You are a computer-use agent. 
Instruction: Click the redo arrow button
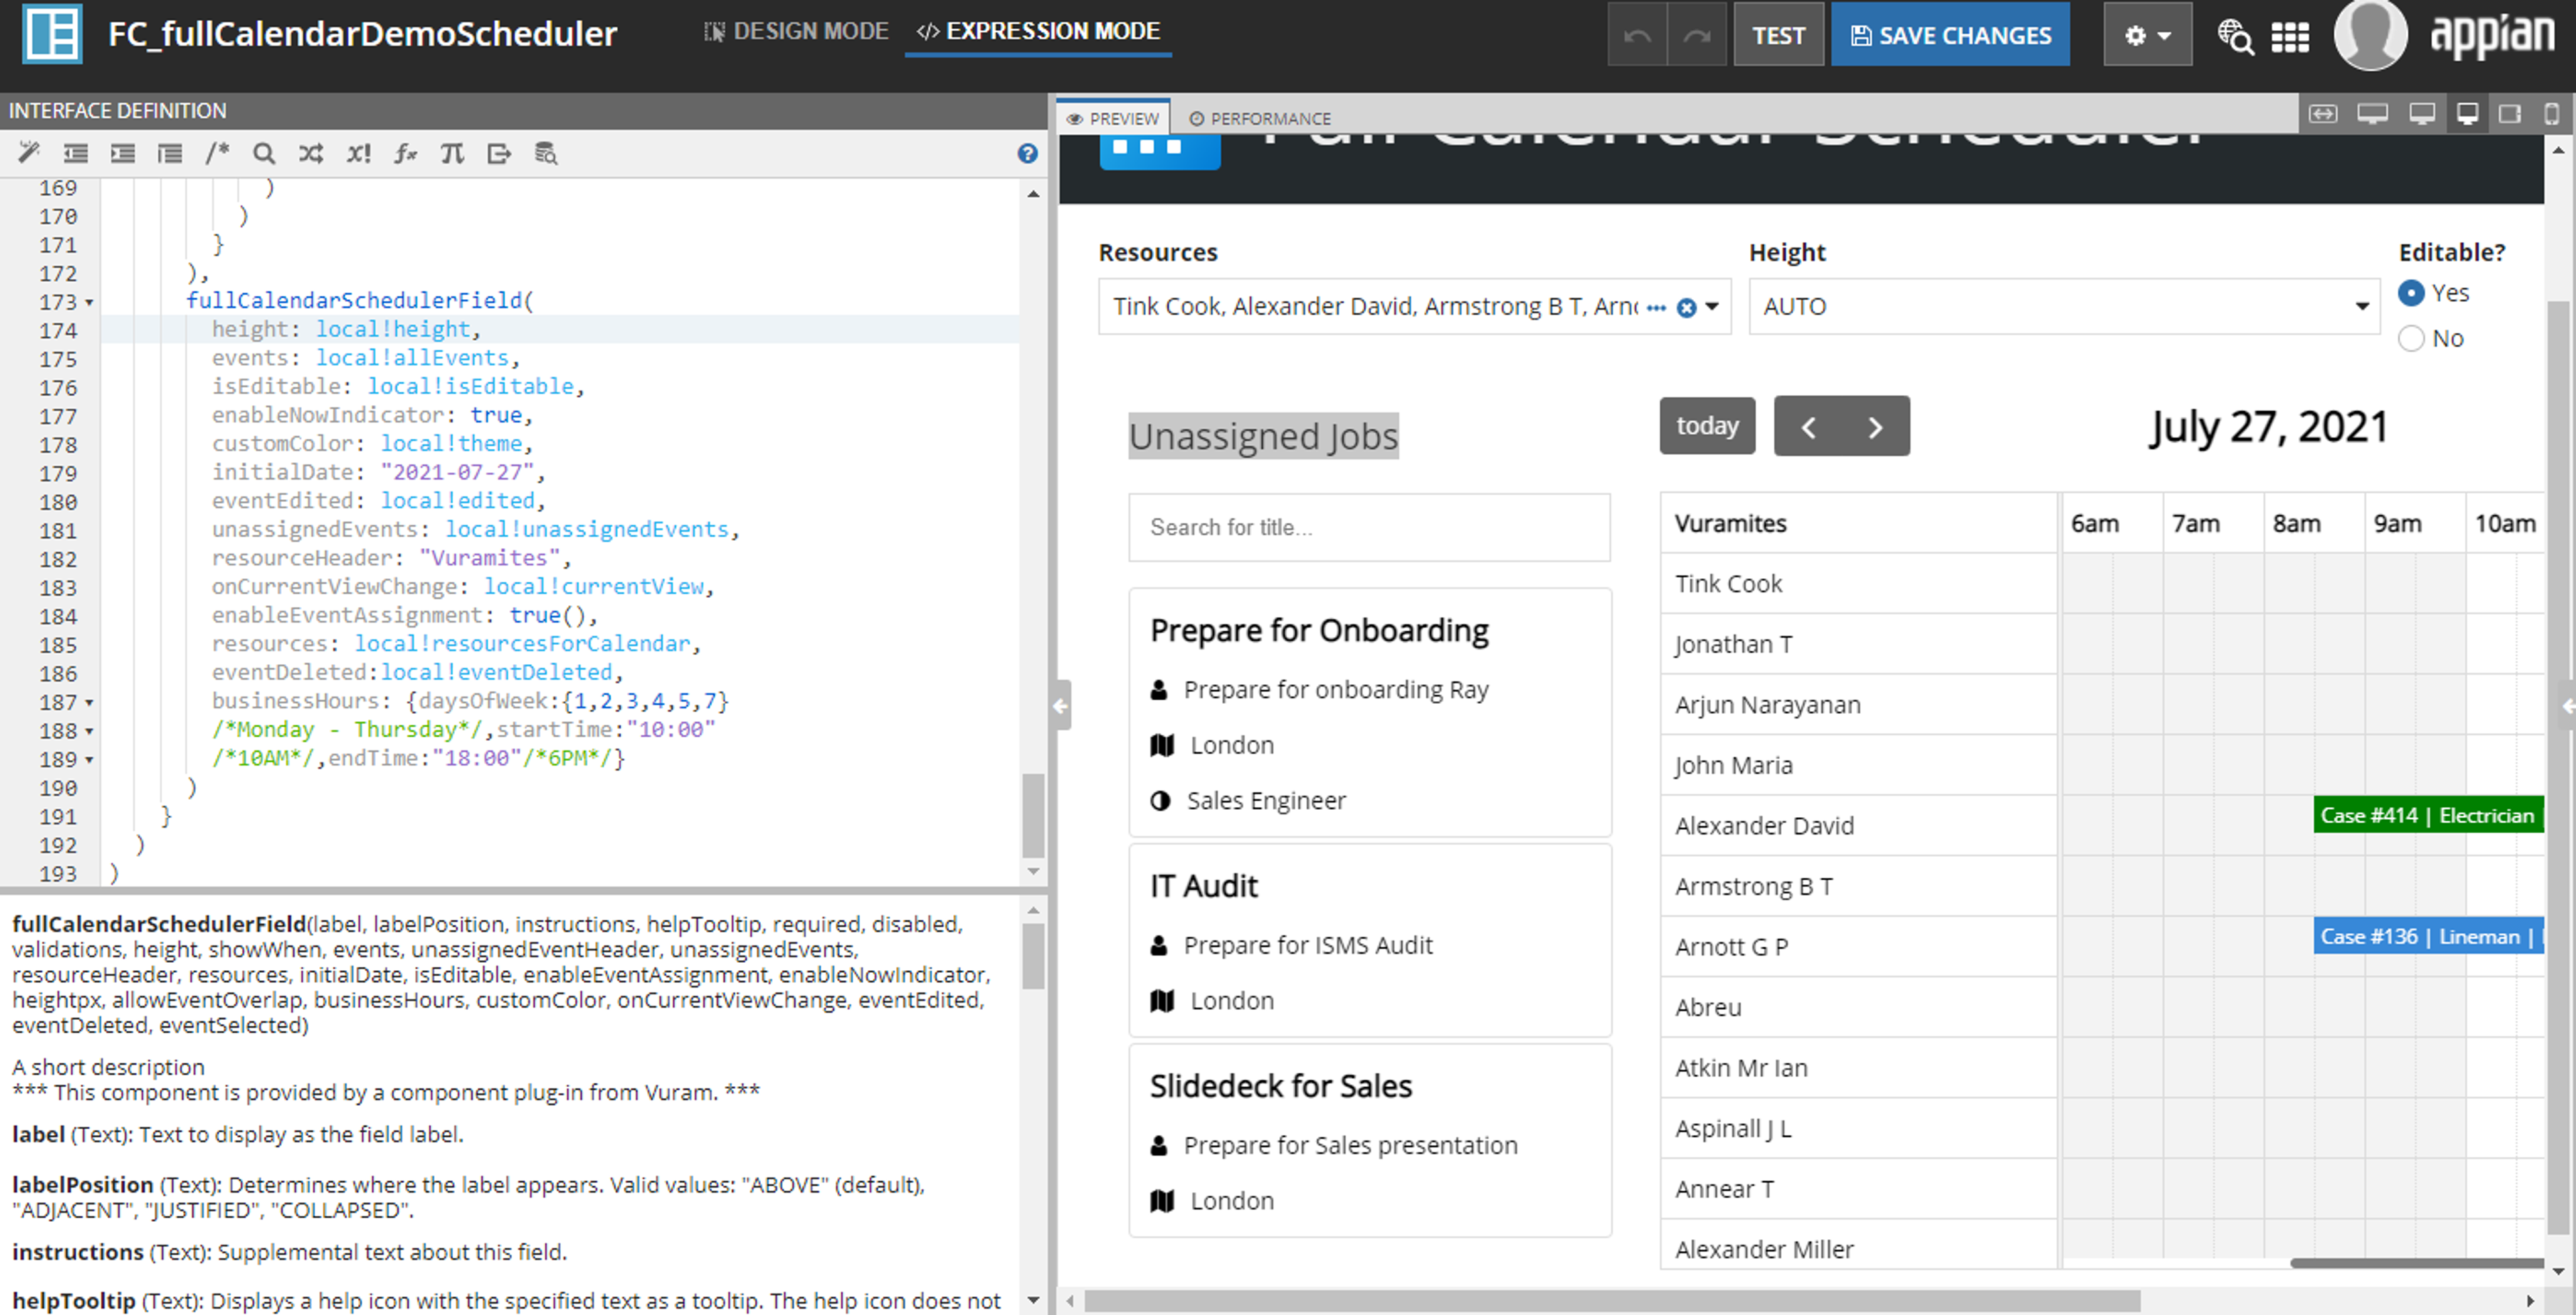click(1697, 35)
